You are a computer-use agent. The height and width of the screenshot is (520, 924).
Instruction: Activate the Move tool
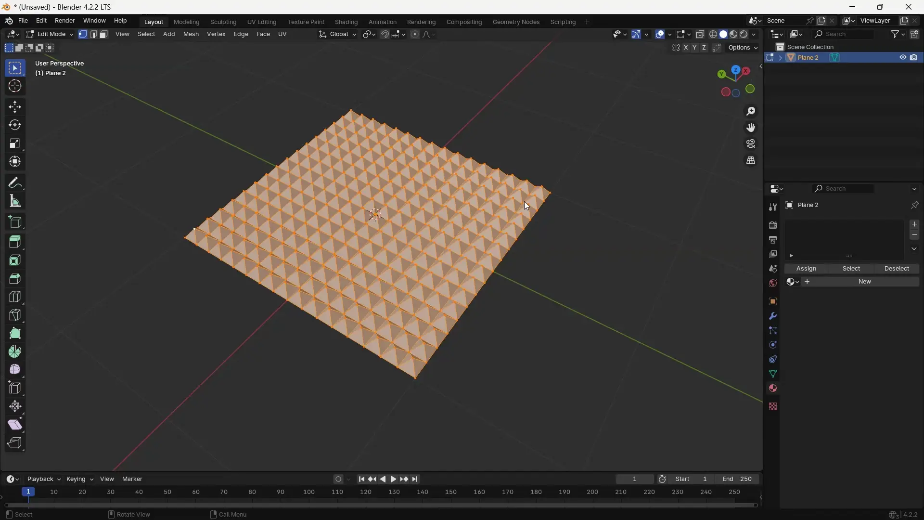pyautogui.click(x=15, y=107)
